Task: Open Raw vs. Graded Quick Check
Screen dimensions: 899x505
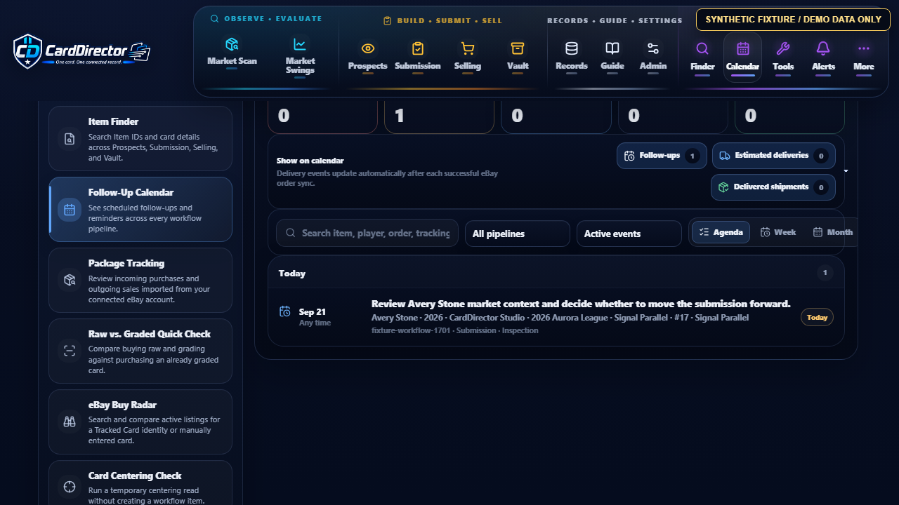Action: [140, 351]
